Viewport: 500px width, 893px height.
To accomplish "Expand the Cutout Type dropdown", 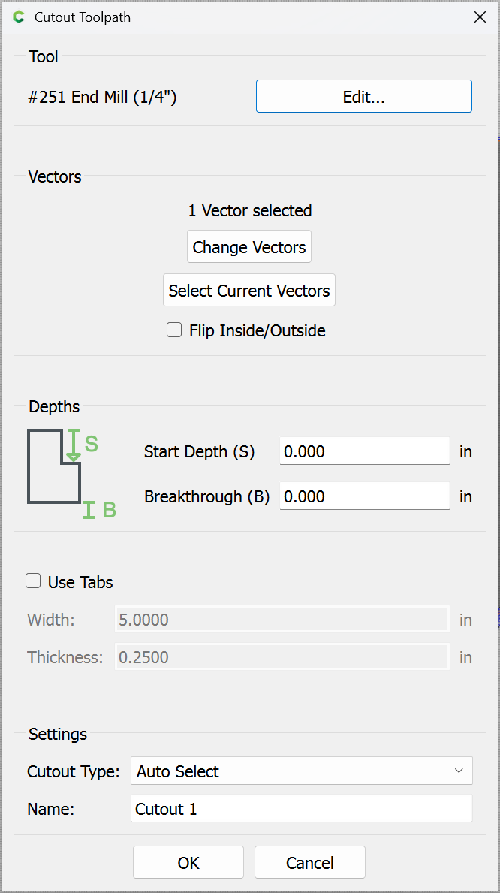I will pyautogui.click(x=301, y=771).
